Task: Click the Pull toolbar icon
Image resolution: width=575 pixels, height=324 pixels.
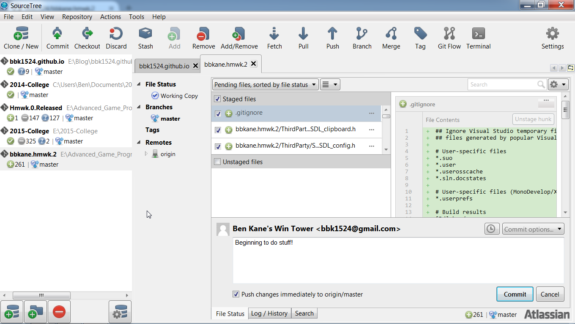Action: coord(303,38)
